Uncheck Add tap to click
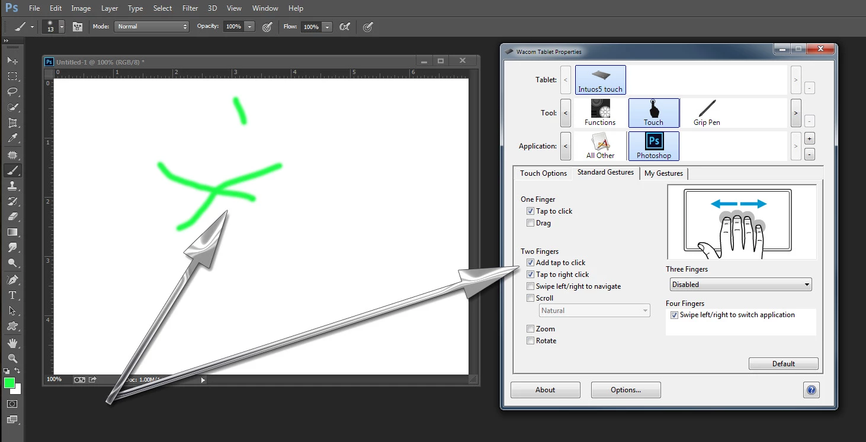866x442 pixels. tap(530, 263)
